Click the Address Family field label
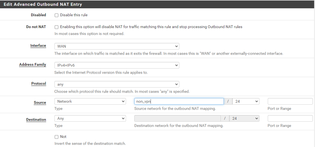315x147 pixels. coord(33,65)
